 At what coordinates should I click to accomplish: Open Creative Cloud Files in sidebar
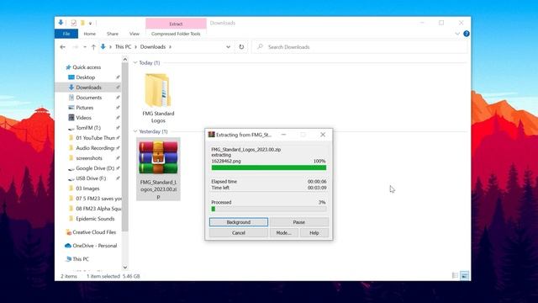coord(94,232)
